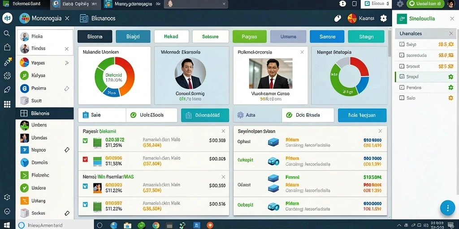459x229 pixels.
Task: Click the settings gear in the header bar
Action: 384,18
